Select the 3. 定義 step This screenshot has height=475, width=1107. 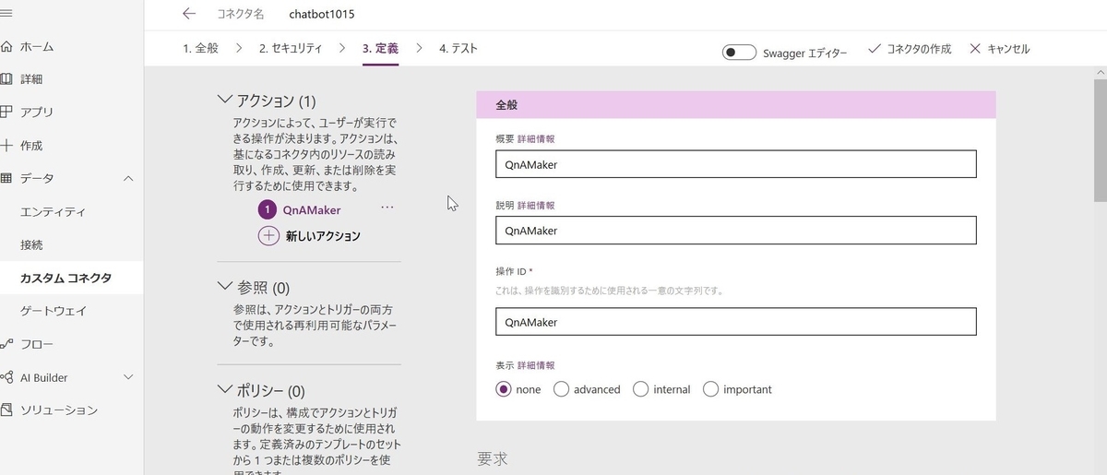381,49
